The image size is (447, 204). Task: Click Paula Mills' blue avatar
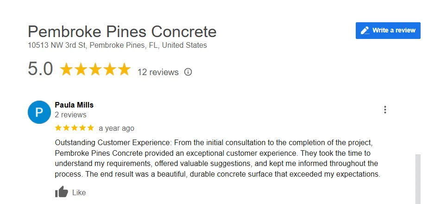point(39,112)
